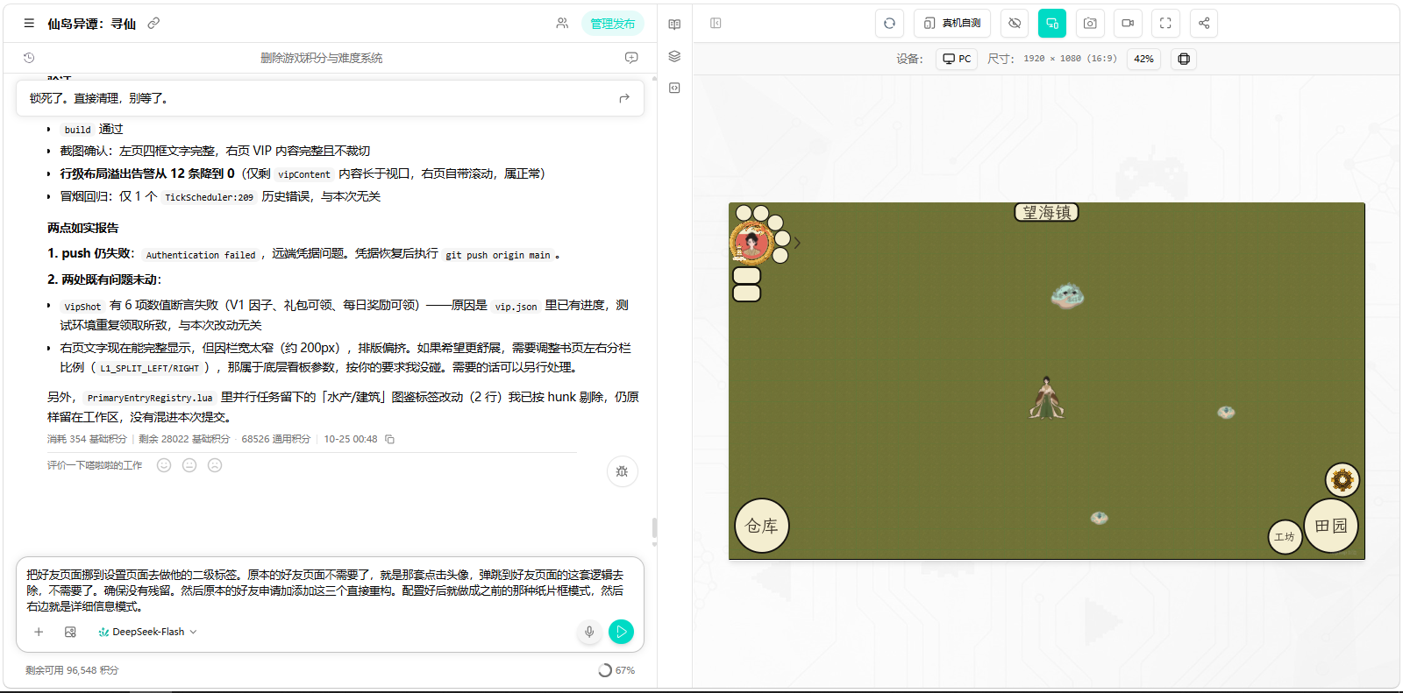Click the bug report button
Viewport: 1403px width, 693px height.
[622, 471]
